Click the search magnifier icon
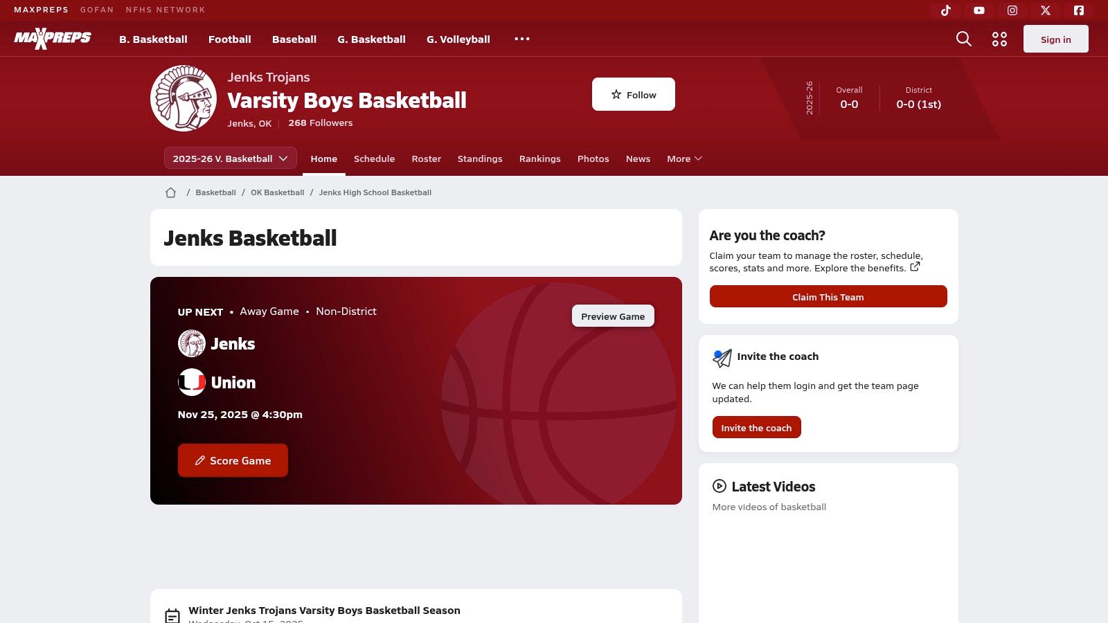Viewport: 1108px width, 623px height. (963, 39)
